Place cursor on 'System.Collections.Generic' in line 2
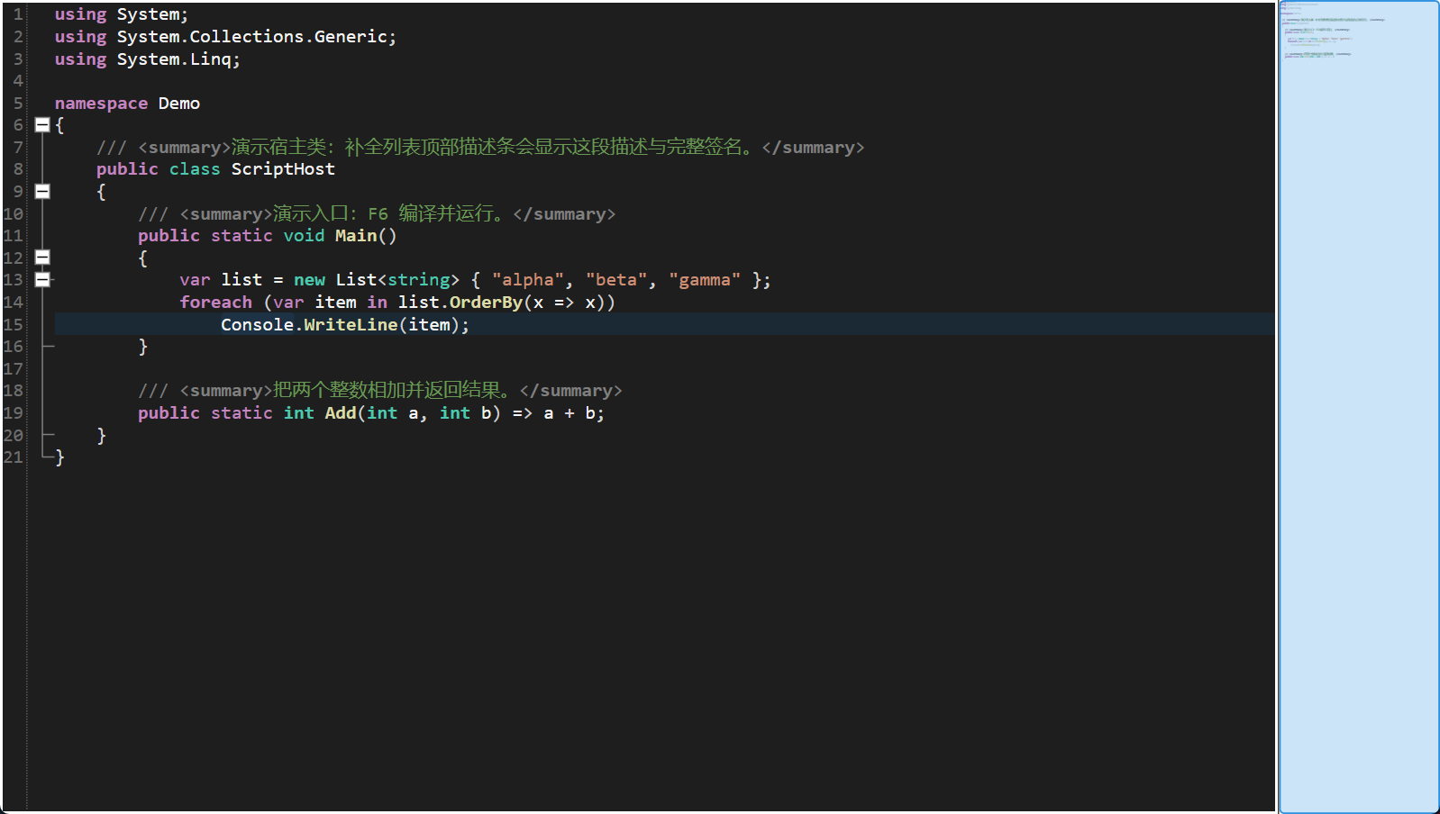 251,37
